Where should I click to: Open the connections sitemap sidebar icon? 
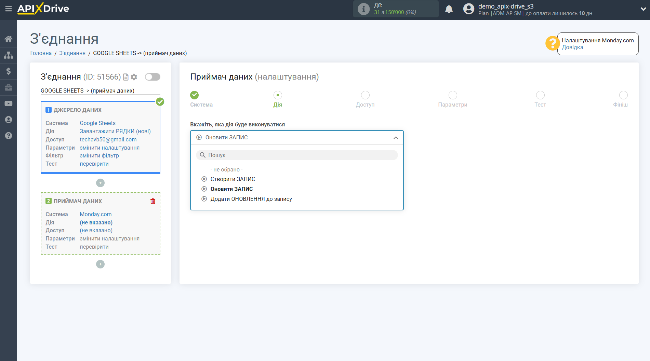tap(9, 55)
